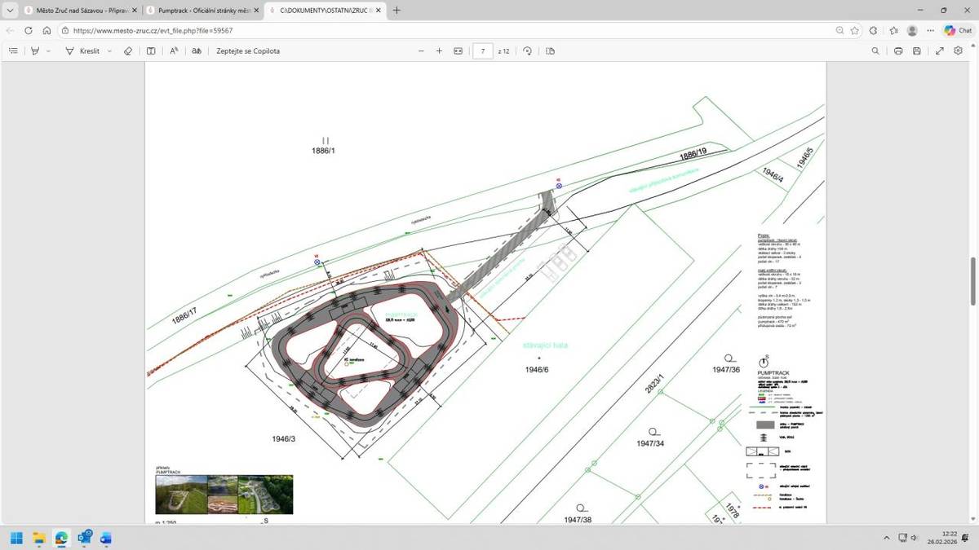Enter full screen mode for the PDF
Image resolution: width=979 pixels, height=550 pixels.
(x=940, y=51)
